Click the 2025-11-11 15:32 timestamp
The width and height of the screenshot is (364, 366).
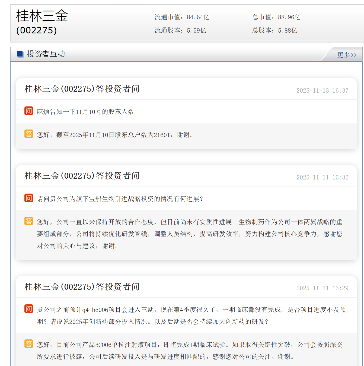(322, 177)
